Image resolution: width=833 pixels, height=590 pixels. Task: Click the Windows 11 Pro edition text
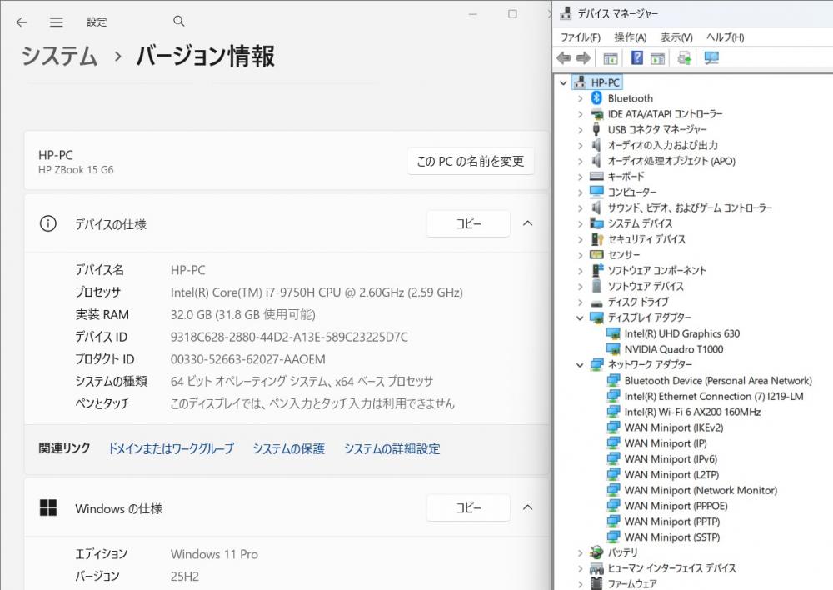[x=214, y=554]
